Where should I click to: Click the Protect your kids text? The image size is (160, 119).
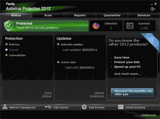click(x=127, y=62)
